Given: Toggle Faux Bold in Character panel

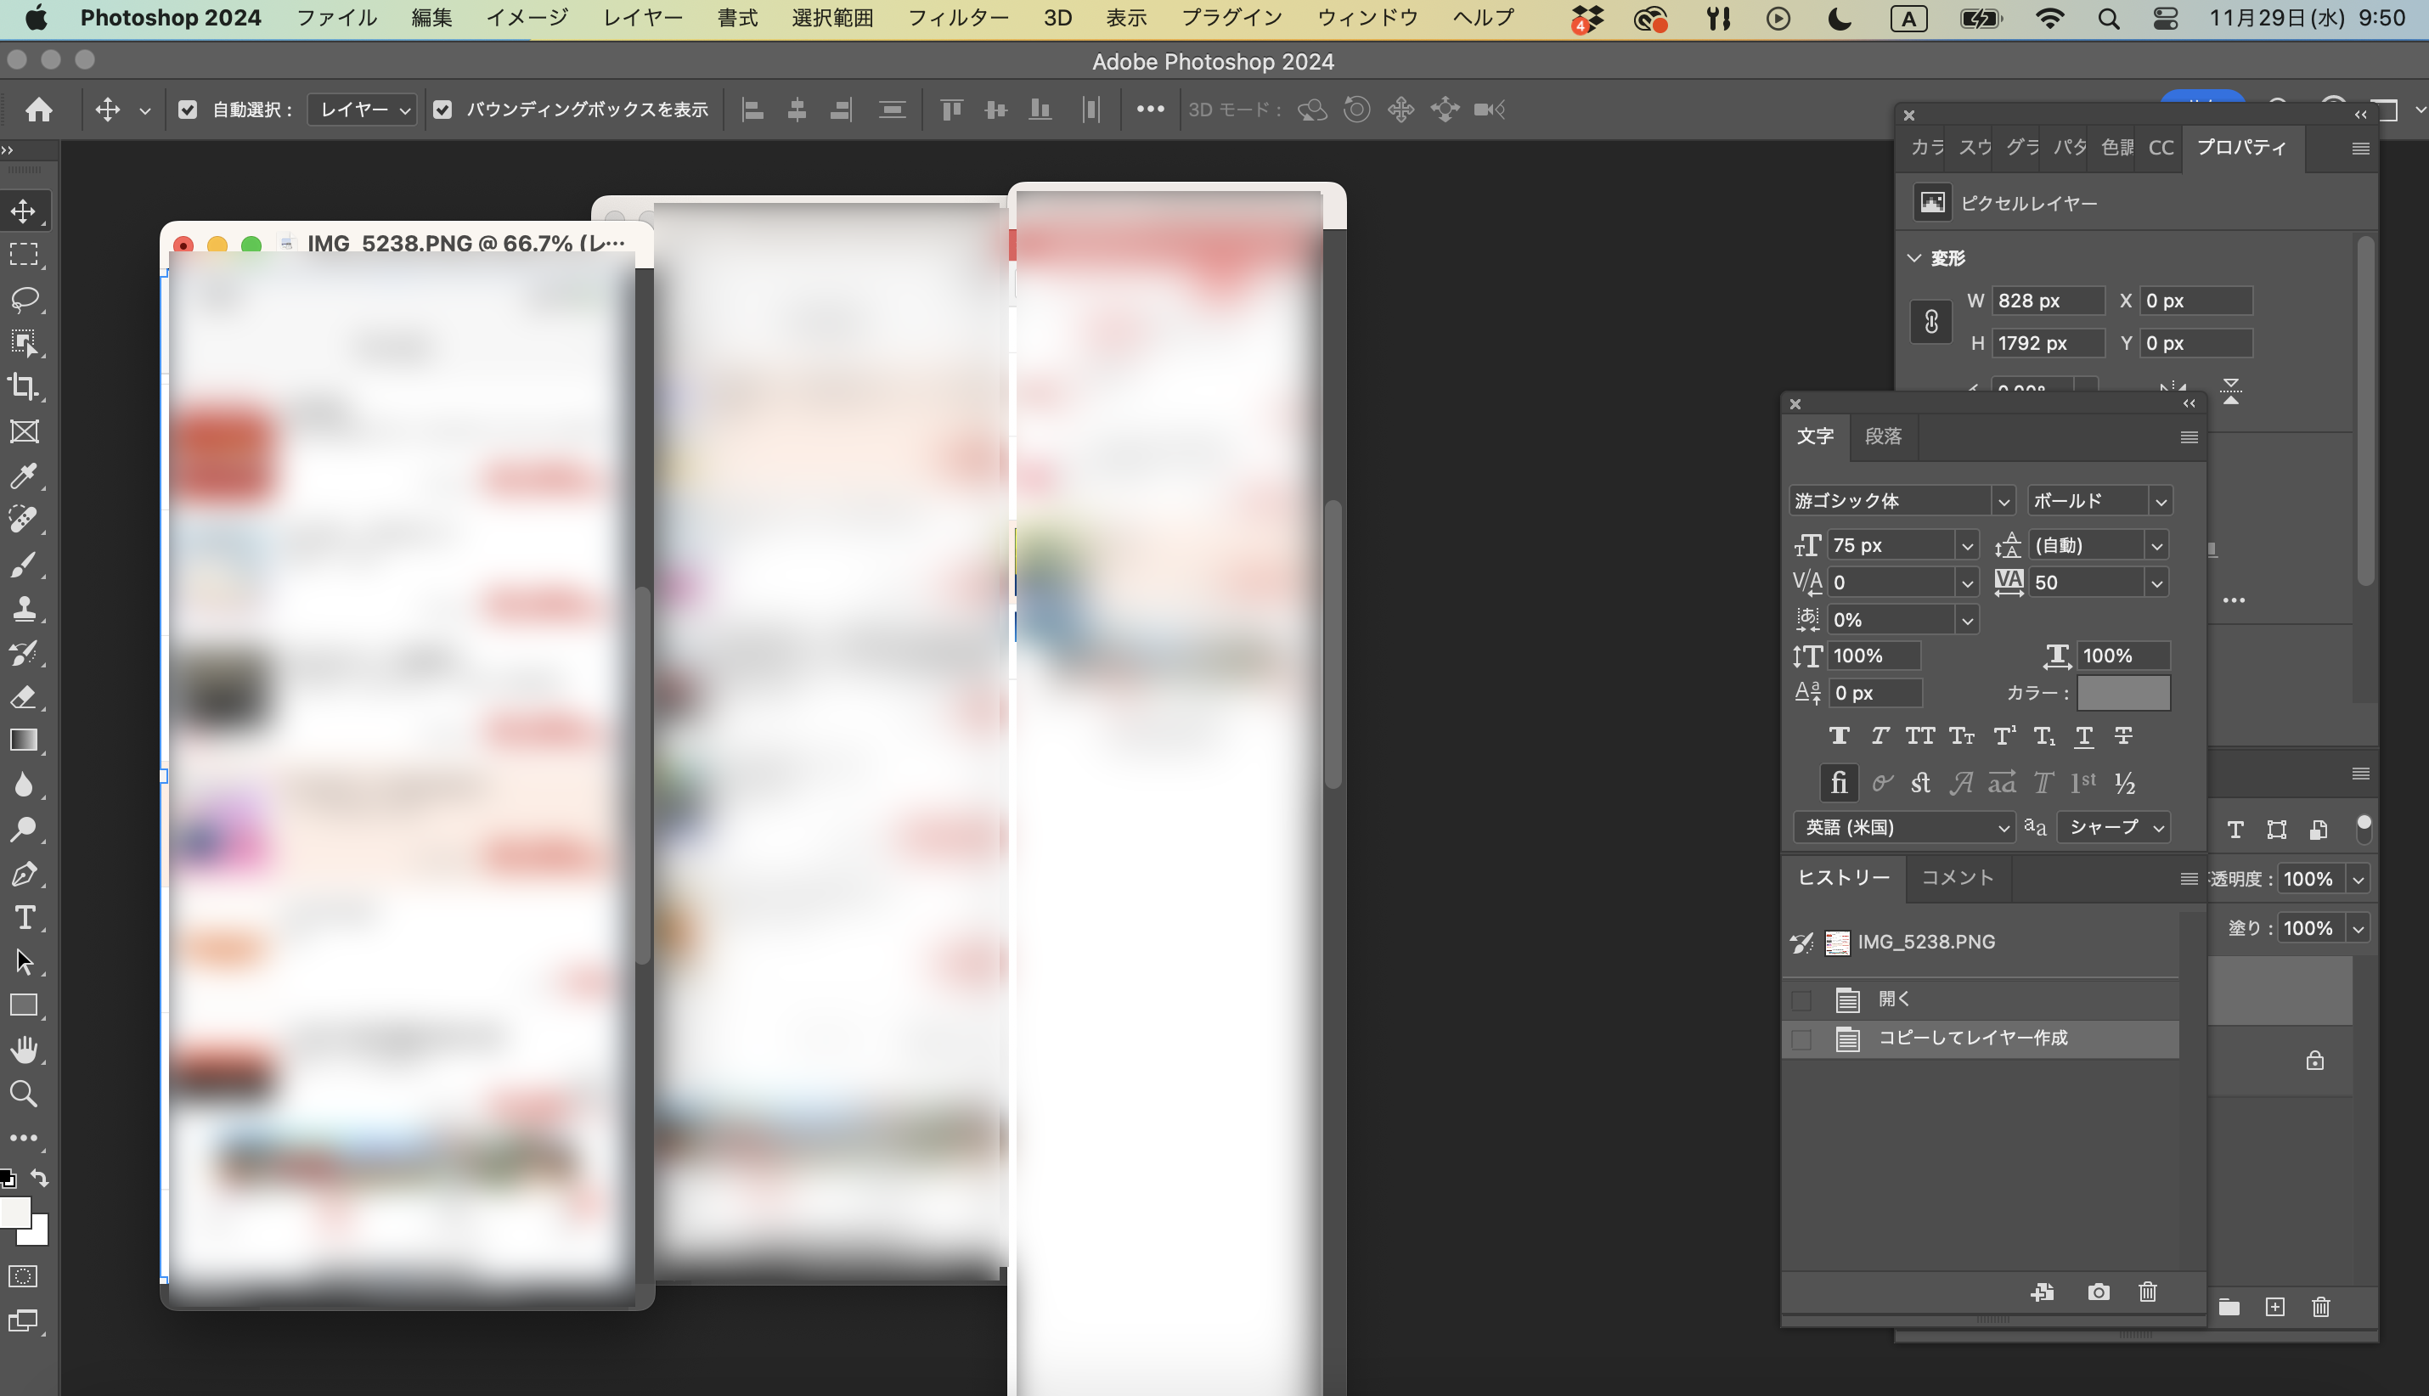Looking at the screenshot, I should pyautogui.click(x=1840, y=735).
